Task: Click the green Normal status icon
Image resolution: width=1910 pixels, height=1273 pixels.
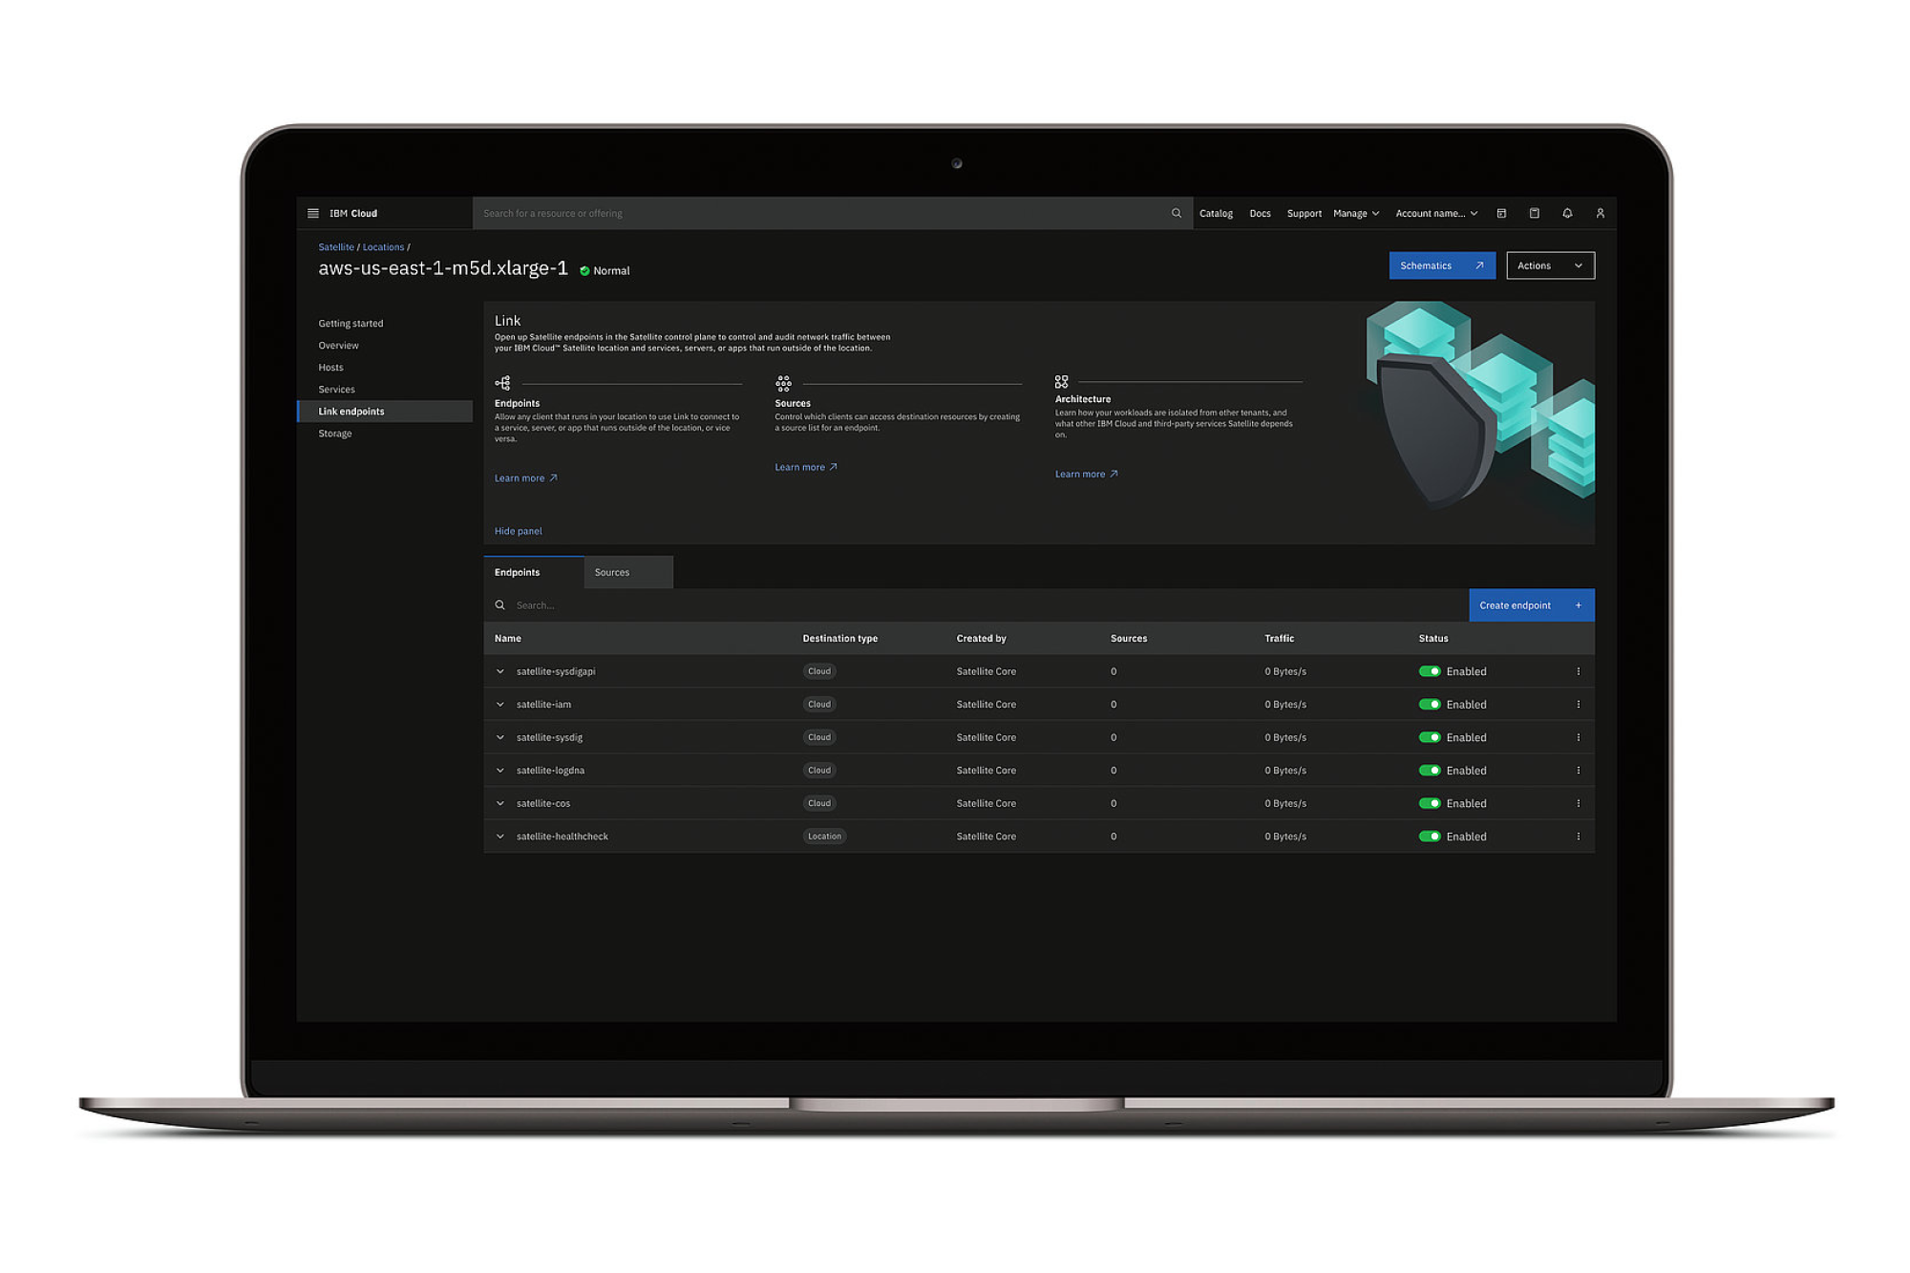Action: [x=584, y=270]
